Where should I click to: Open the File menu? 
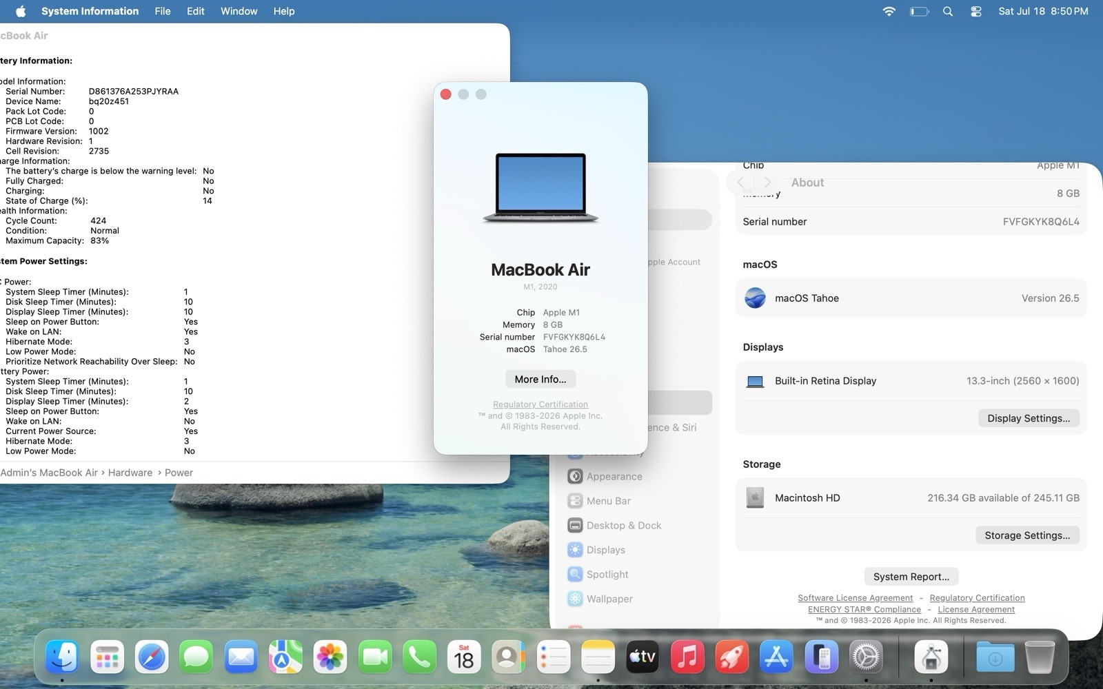click(x=163, y=11)
